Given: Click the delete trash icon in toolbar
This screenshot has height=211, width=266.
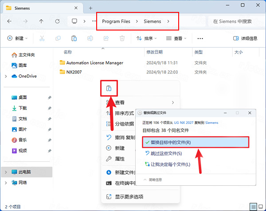Looking at the screenshot, I should (122, 38).
